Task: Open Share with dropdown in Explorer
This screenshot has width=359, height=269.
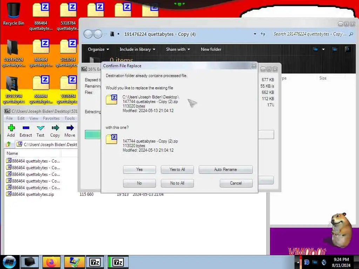Action: point(178,49)
